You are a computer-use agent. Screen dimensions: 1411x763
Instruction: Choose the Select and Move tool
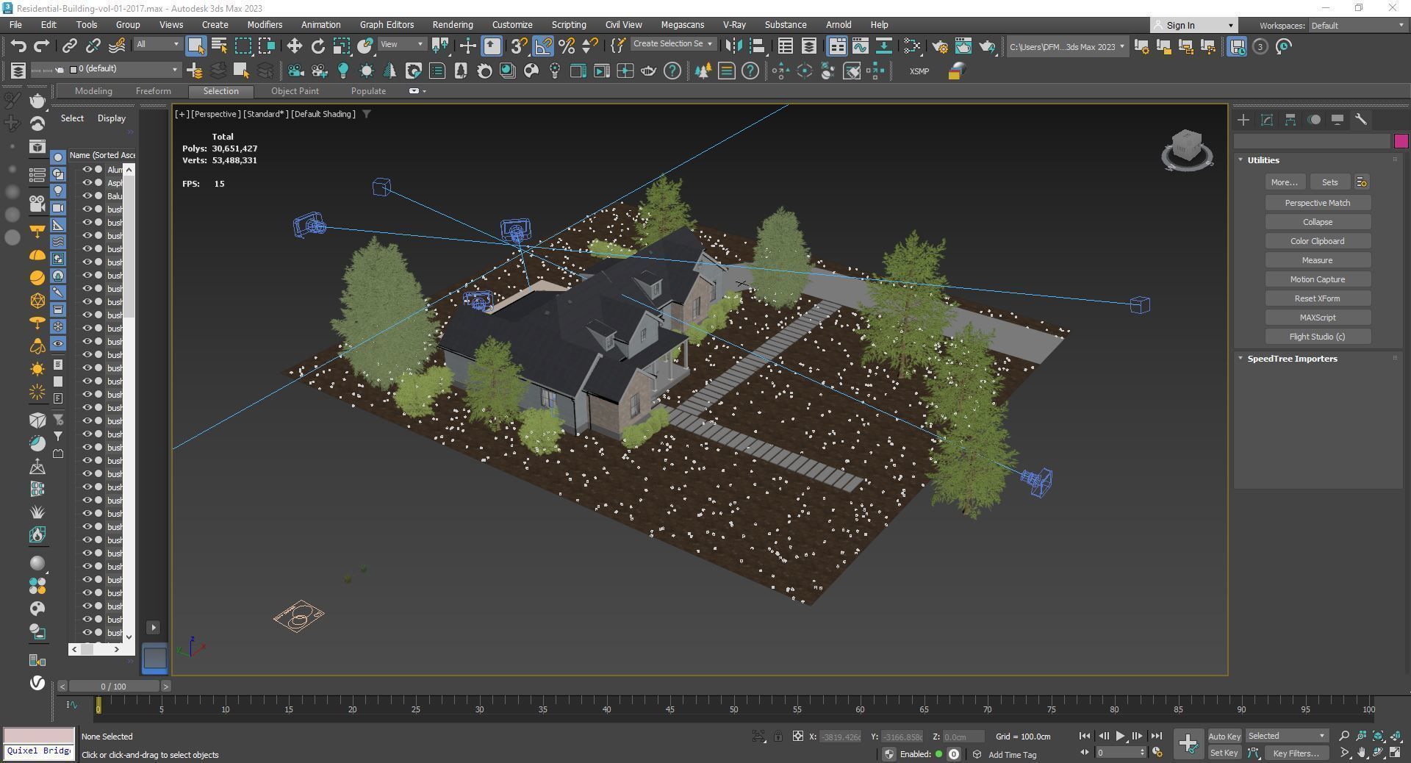pos(294,46)
